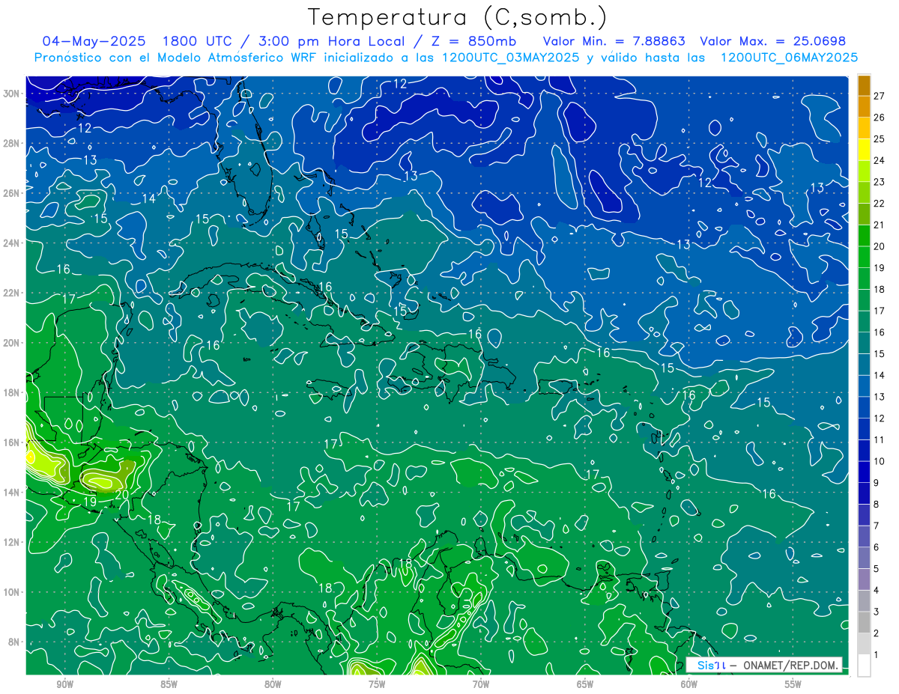
Task: Pick the legend color band labeled 4
Action: tap(864, 580)
